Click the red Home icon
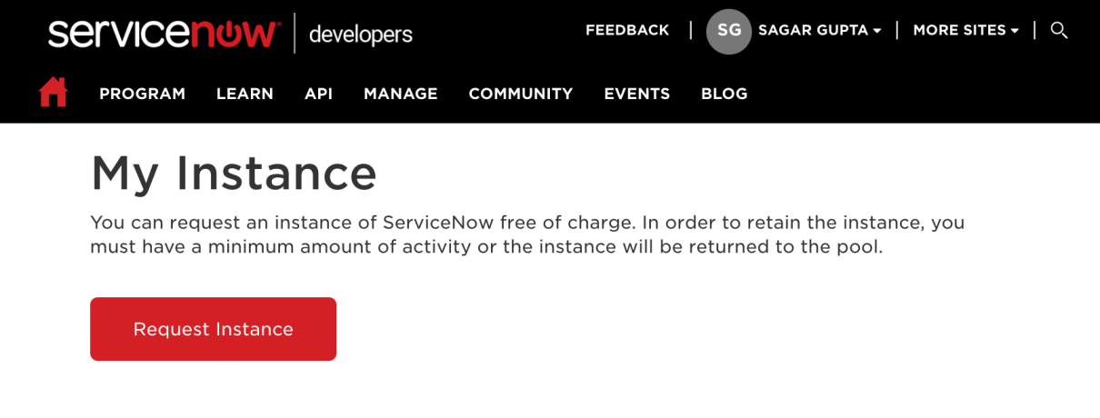1100x418 pixels. 54,93
